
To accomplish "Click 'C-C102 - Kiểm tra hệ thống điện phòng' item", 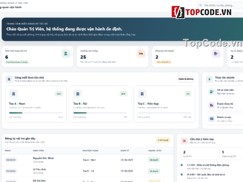I will pos(208,165).
